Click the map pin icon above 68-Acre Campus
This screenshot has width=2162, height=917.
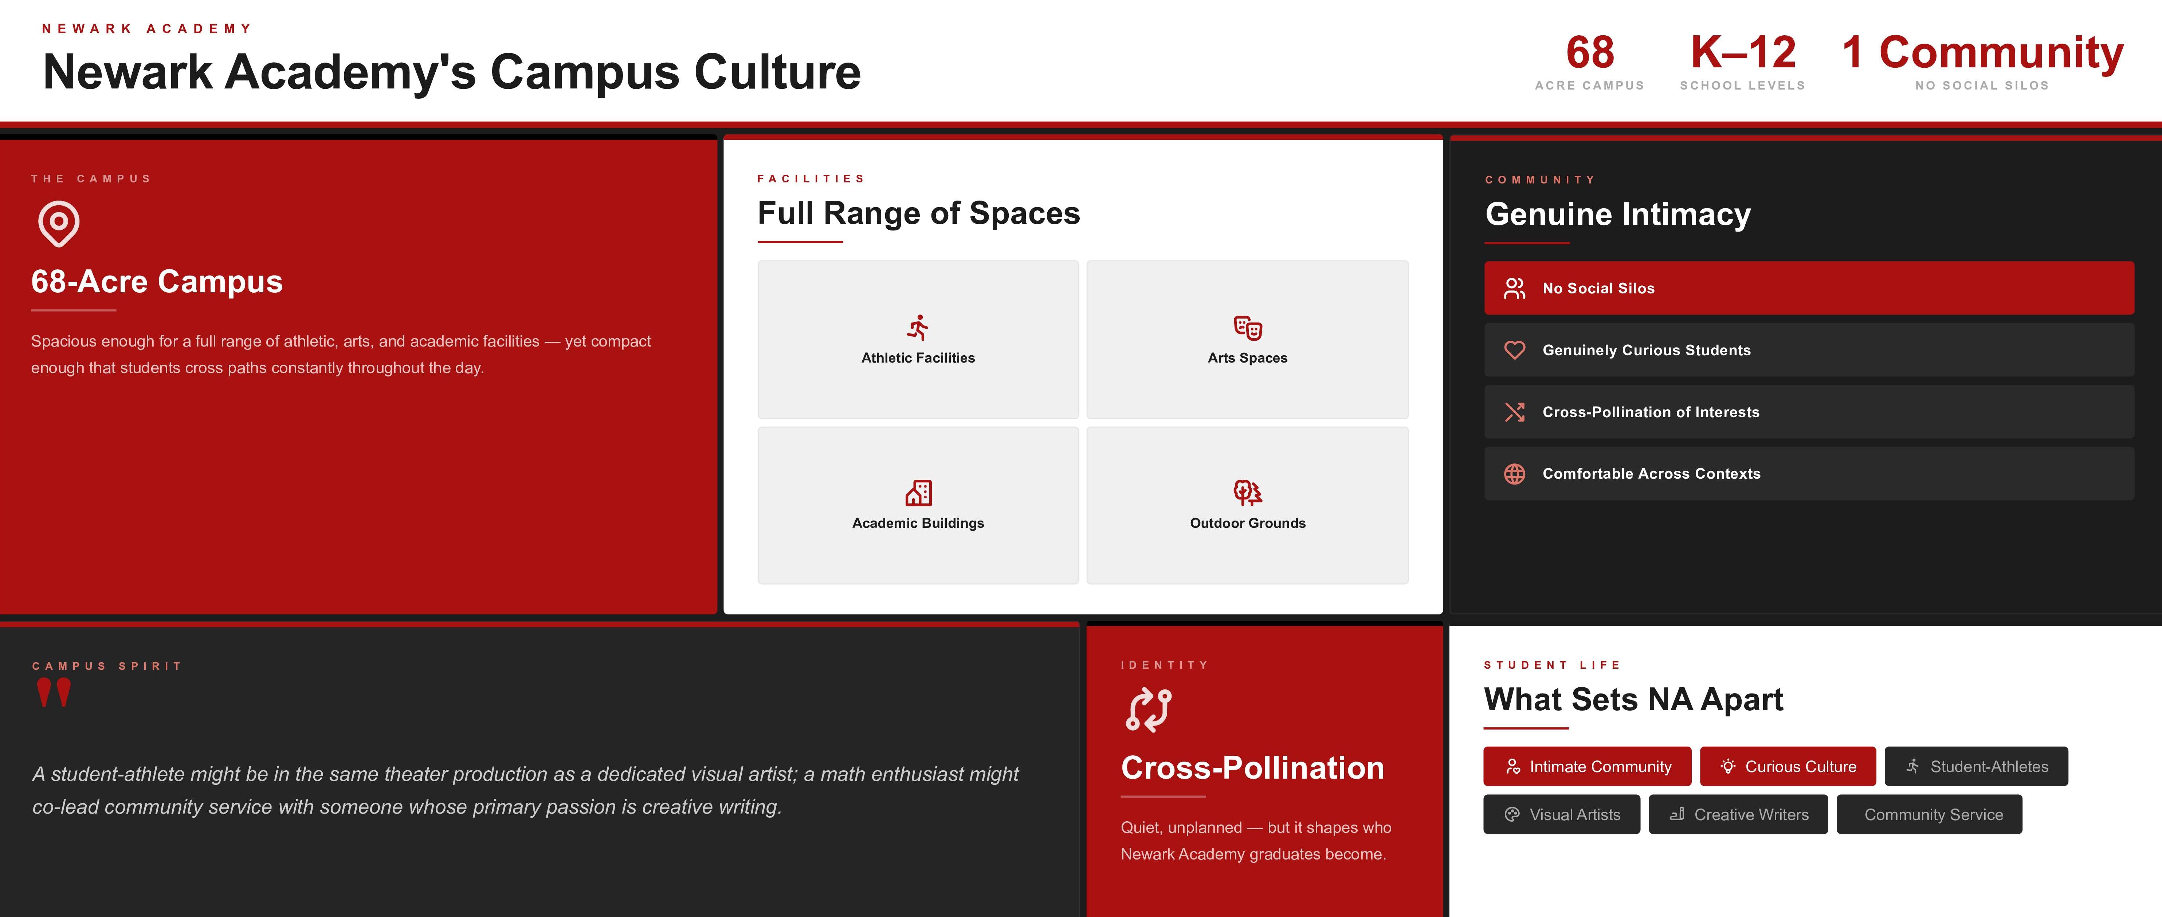click(59, 224)
